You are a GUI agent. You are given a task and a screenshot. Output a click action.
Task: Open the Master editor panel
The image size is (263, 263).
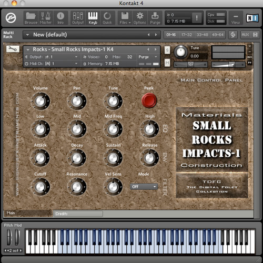46,18
